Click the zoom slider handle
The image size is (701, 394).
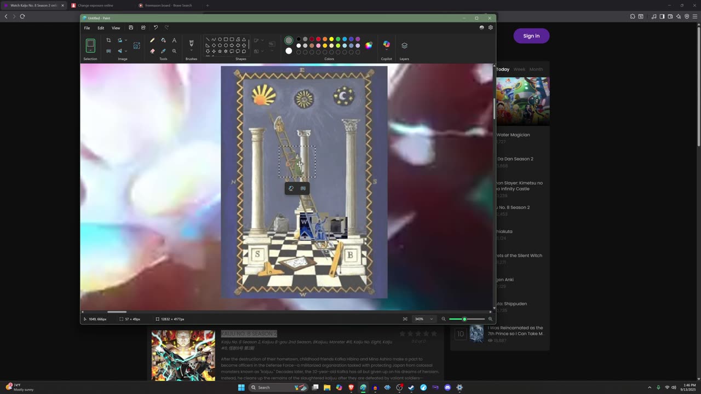(x=464, y=319)
